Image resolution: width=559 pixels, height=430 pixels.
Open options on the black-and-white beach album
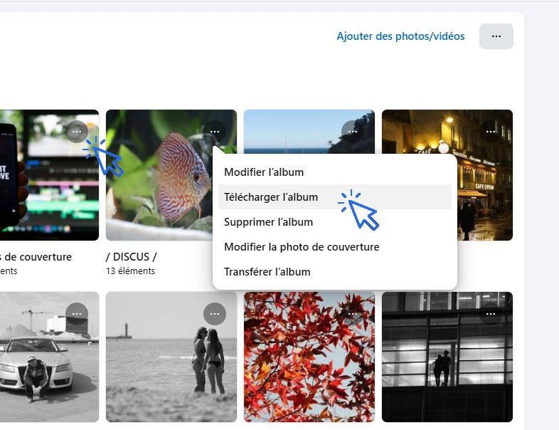pos(215,314)
